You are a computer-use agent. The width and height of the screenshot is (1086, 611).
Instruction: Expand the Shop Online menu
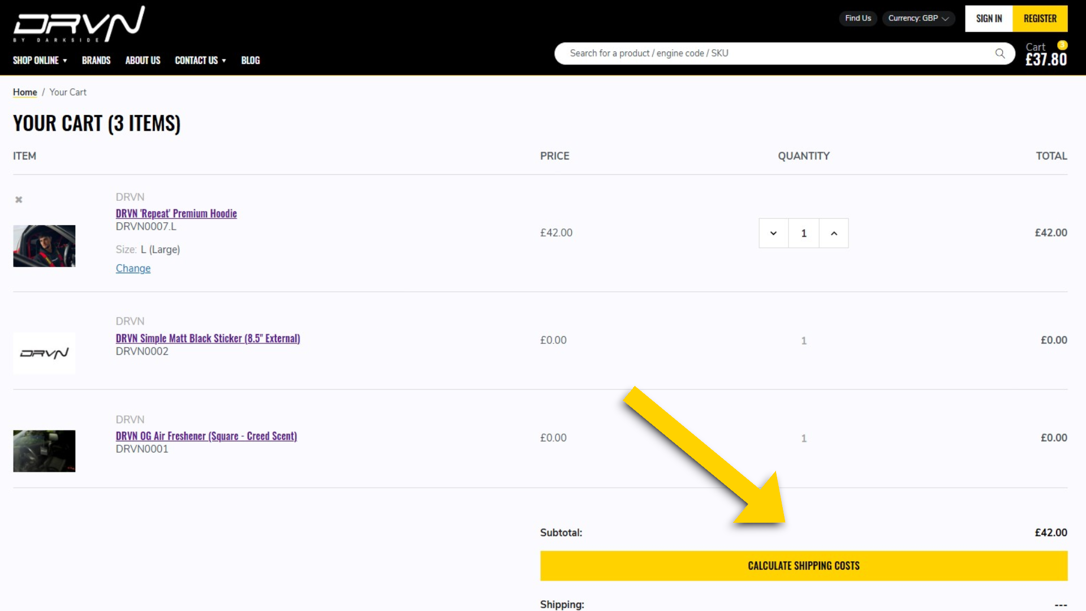[x=40, y=60]
